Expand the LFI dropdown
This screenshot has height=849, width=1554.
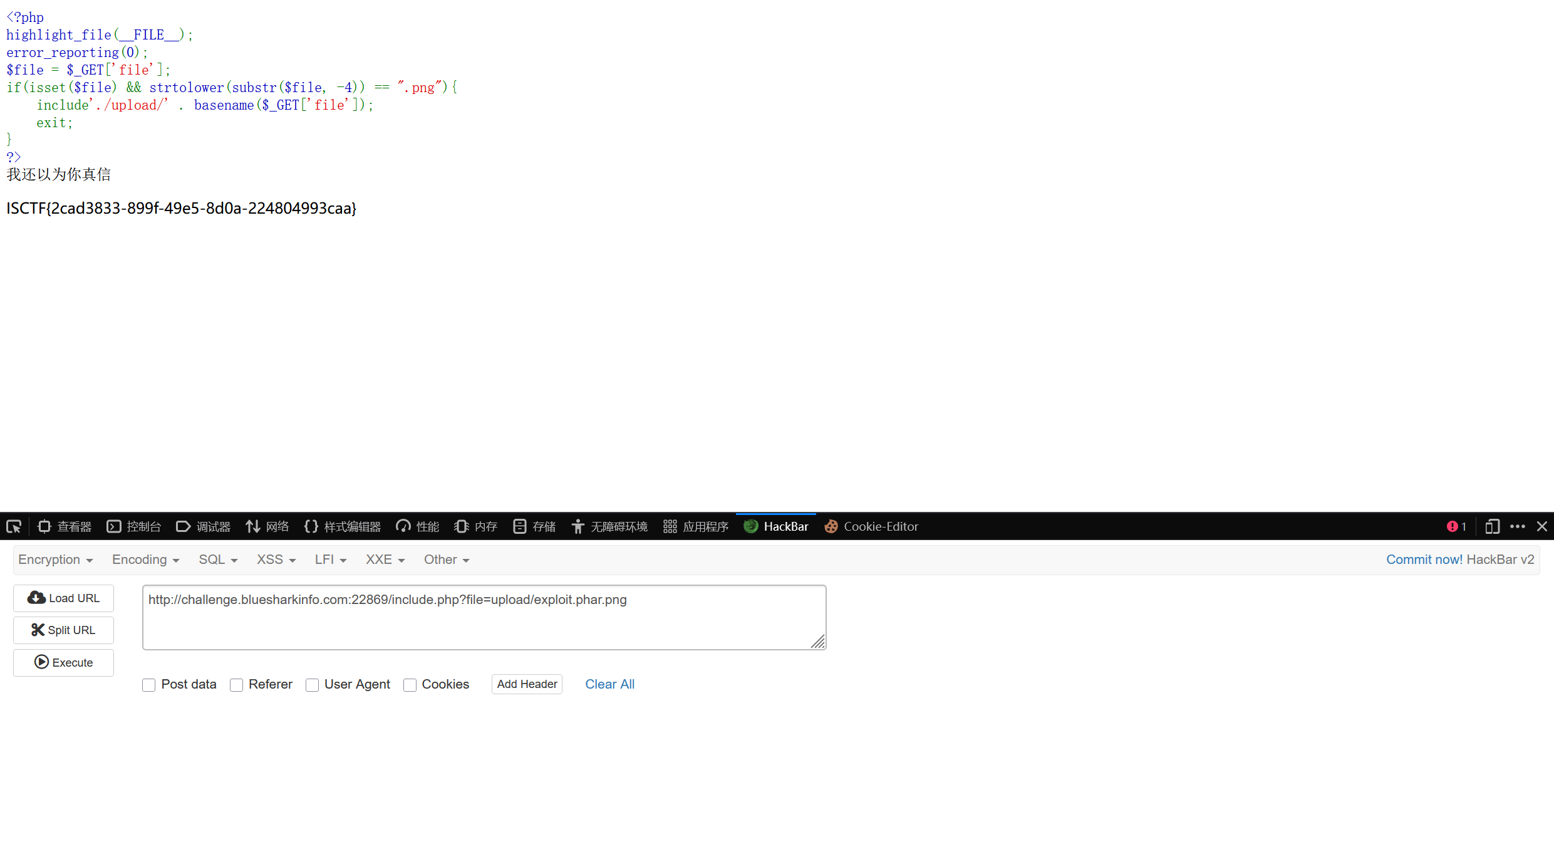330,560
